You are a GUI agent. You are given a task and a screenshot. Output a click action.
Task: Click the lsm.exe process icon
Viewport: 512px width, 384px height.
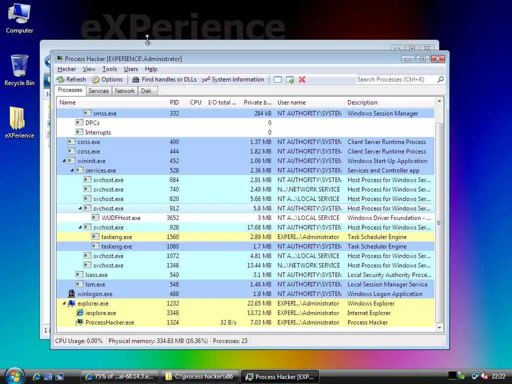(79, 284)
